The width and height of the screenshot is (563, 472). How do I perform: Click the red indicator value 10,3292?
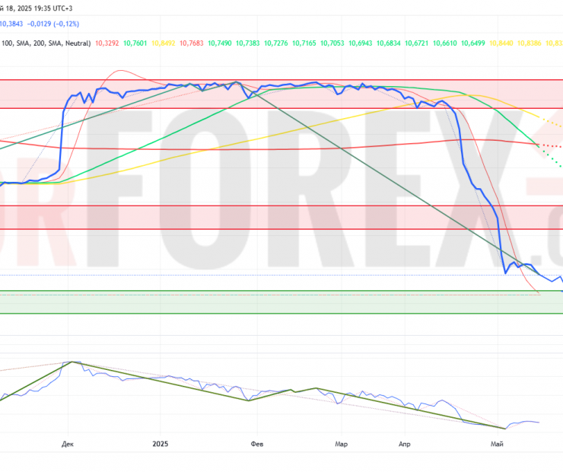coord(107,43)
